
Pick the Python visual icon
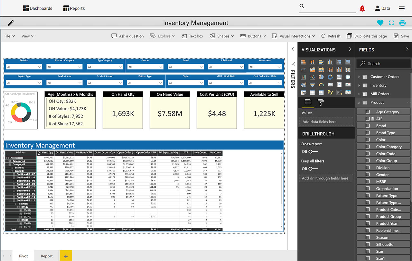coord(330,92)
